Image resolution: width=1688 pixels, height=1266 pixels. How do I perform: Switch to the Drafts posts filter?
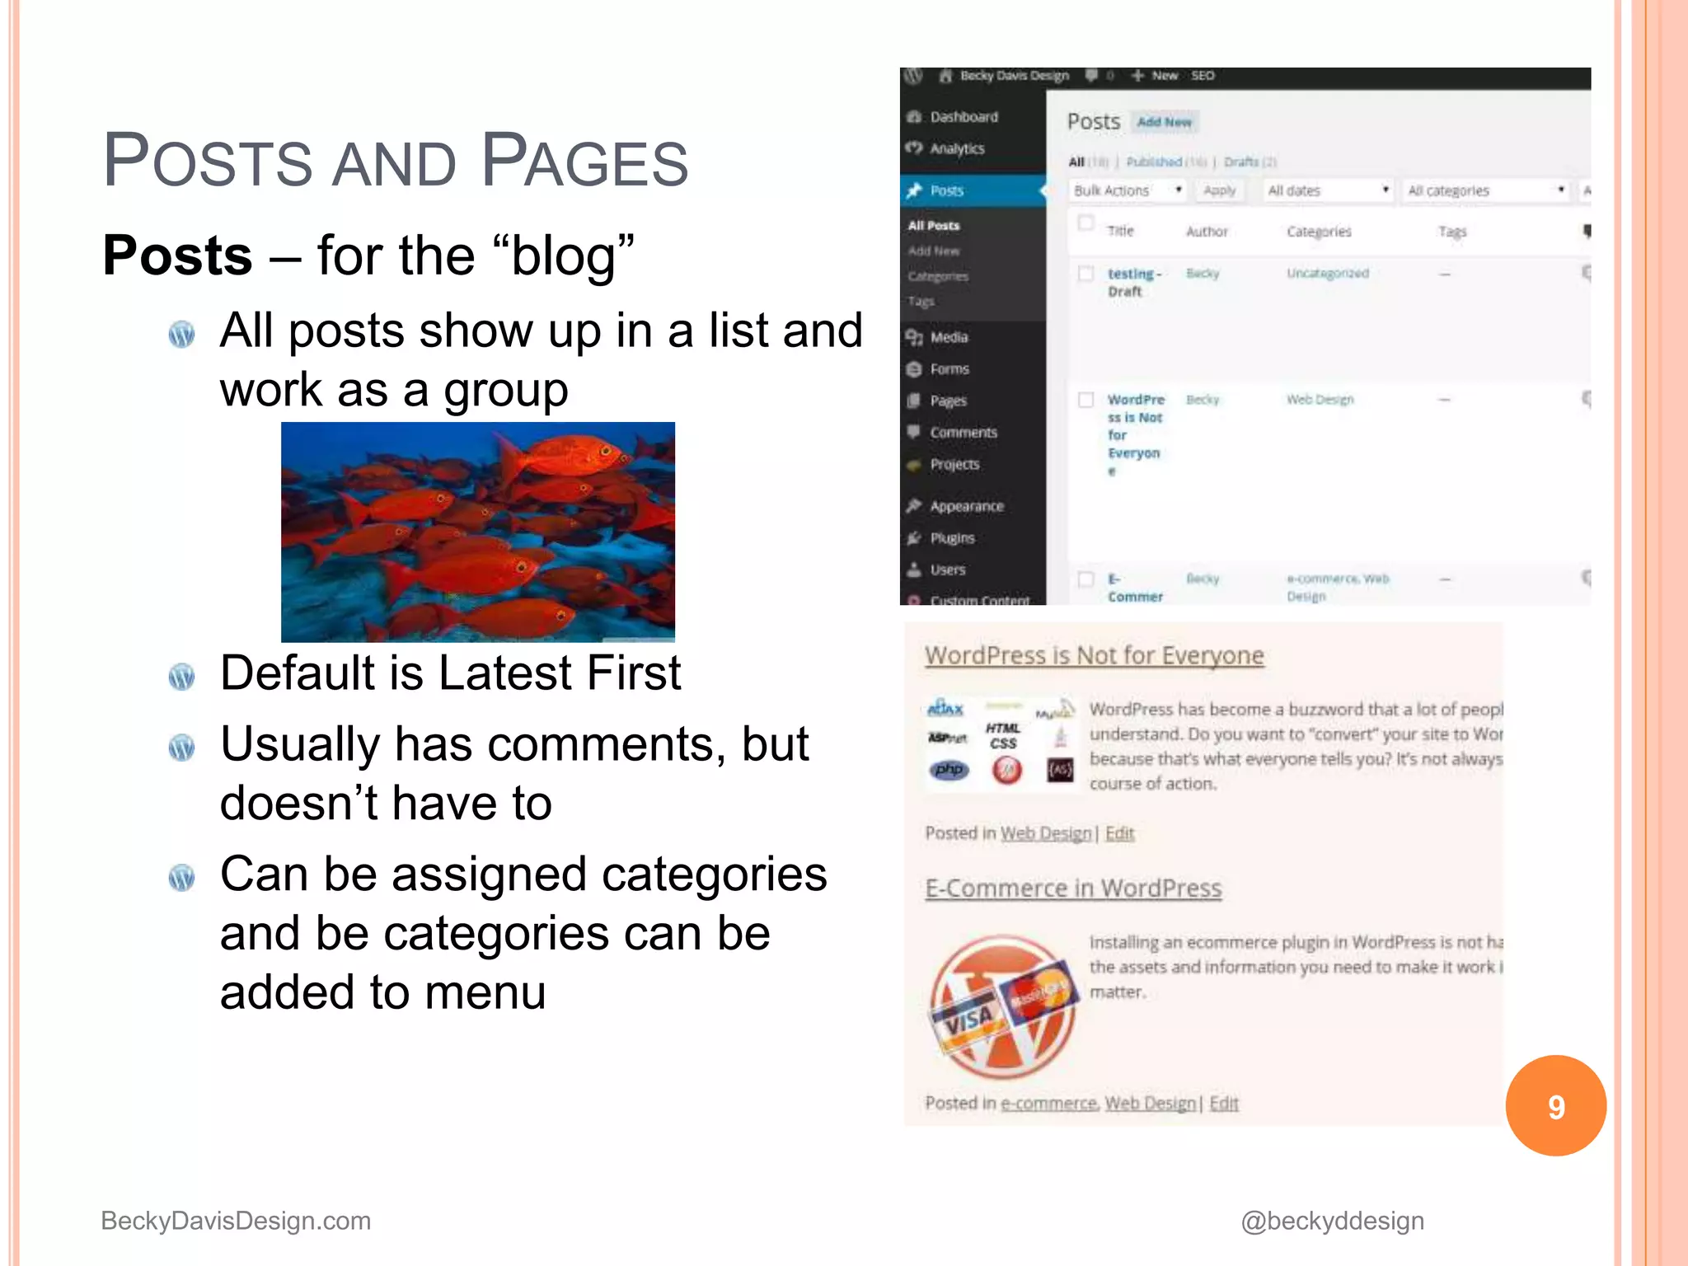(1241, 162)
